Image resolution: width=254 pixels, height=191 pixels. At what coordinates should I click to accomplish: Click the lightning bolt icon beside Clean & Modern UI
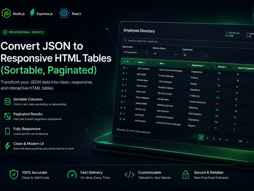[7, 146]
